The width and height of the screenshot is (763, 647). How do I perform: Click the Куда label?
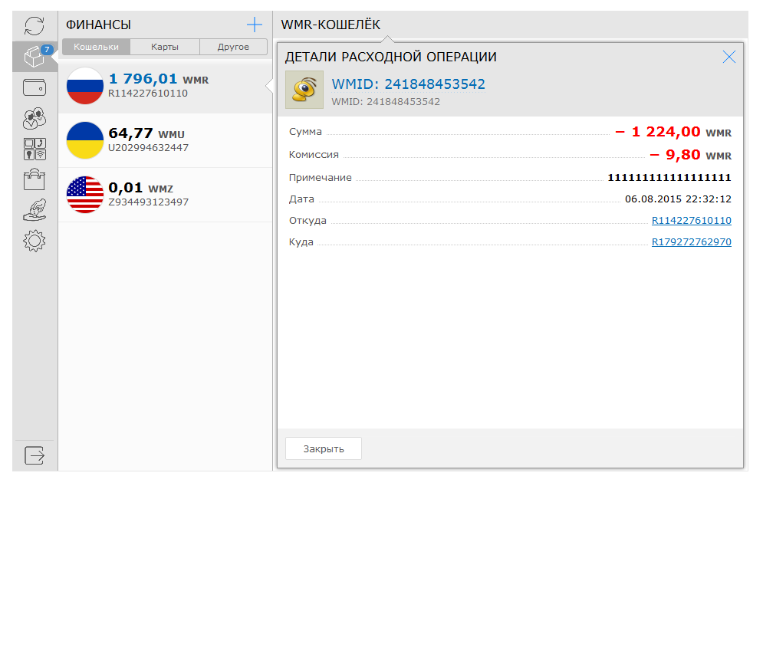[x=301, y=241]
